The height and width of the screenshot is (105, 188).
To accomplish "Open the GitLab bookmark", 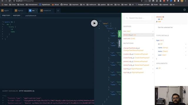I will [55, 5].
